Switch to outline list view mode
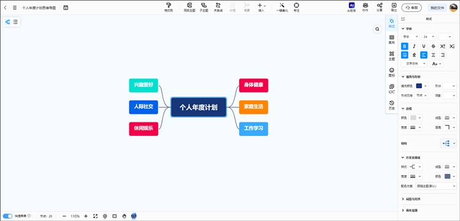The image size is (460, 221). pyautogui.click(x=15, y=21)
